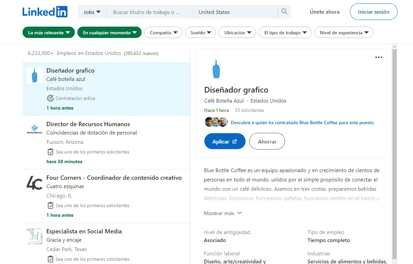This screenshot has height=264, width=413.
Task: Click the Asociado seniority value
Action: click(215, 240)
